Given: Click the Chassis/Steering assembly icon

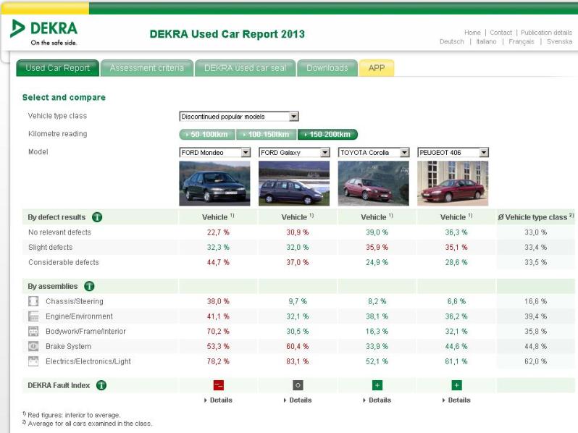Looking at the screenshot, I should [x=33, y=301].
